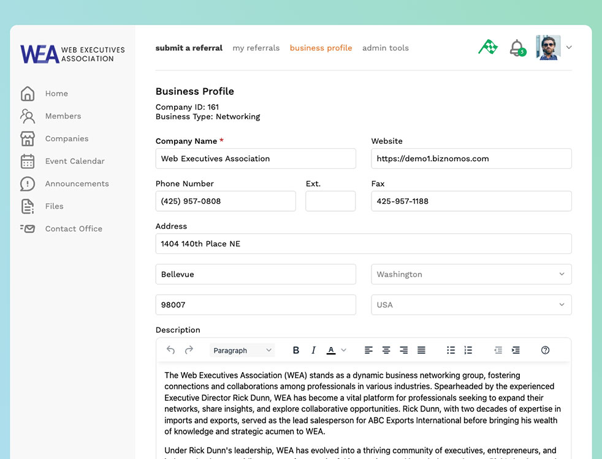Click the Companies storefront icon
This screenshot has height=459, width=602.
(27, 139)
